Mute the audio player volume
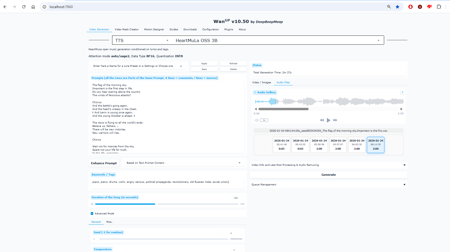Viewport: 450px width, 252px height. (256, 120)
